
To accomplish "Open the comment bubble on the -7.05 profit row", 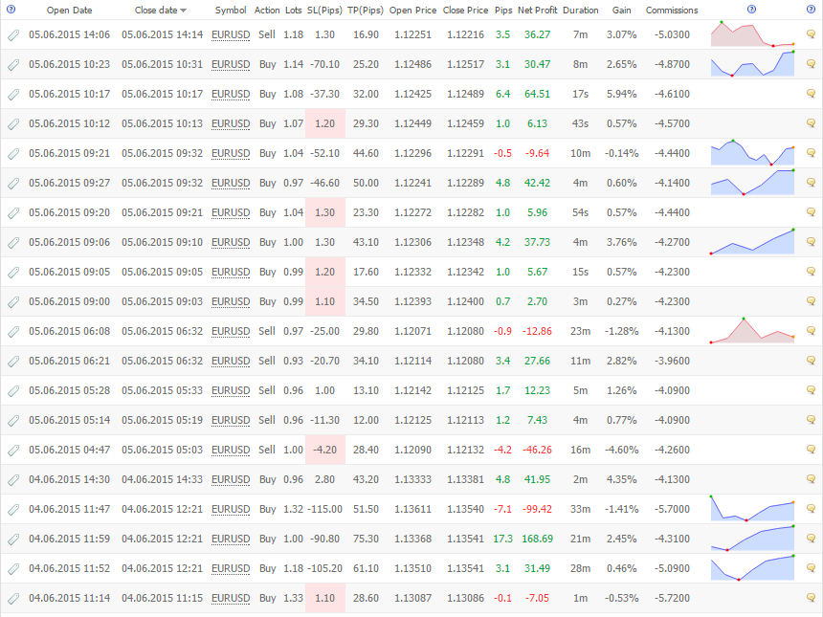I will click(811, 598).
